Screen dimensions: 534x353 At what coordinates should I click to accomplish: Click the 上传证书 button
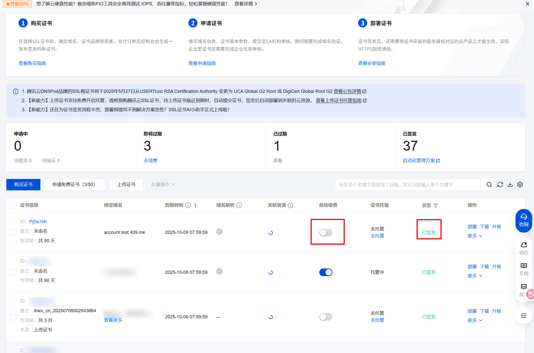click(126, 185)
